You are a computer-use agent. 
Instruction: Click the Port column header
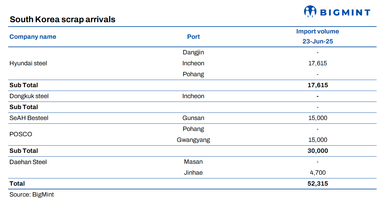pos(193,37)
